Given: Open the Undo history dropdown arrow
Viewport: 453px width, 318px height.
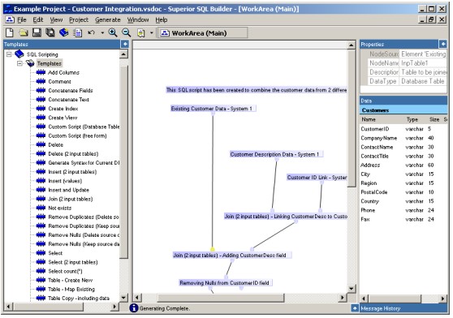Looking at the screenshot, I should coord(102,33).
